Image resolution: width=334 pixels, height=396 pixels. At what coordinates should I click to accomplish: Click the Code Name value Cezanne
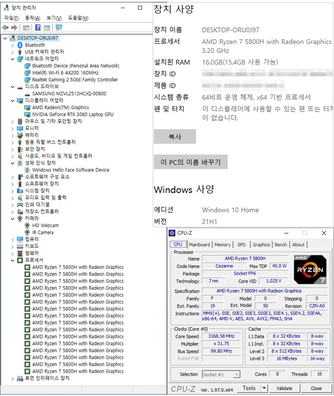(x=224, y=266)
